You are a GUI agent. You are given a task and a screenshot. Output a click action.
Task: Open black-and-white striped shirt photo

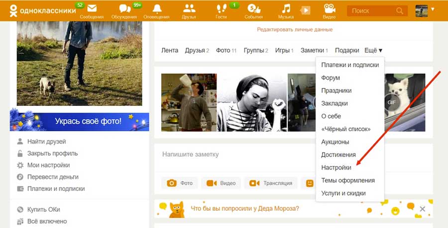pyautogui.click(x=252, y=102)
